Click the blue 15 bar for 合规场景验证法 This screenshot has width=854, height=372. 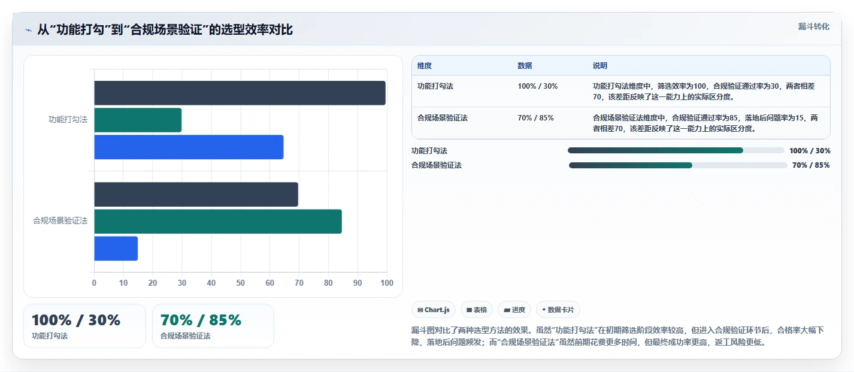116,249
